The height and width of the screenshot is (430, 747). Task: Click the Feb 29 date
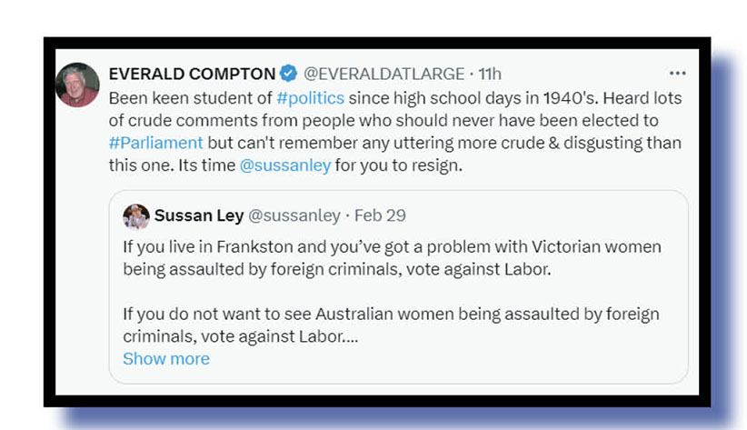coord(380,215)
